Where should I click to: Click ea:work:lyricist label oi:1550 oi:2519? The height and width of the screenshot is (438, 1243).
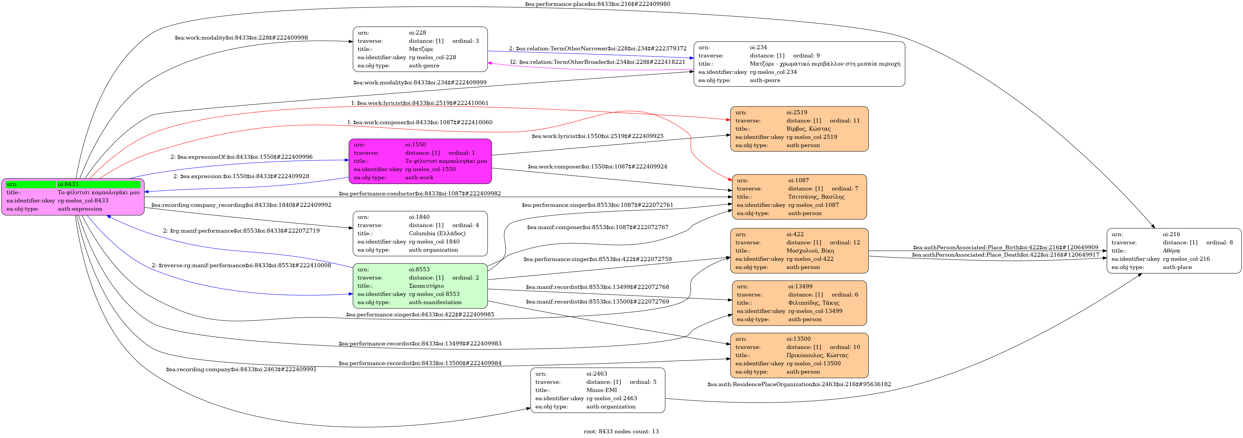pos(597,136)
